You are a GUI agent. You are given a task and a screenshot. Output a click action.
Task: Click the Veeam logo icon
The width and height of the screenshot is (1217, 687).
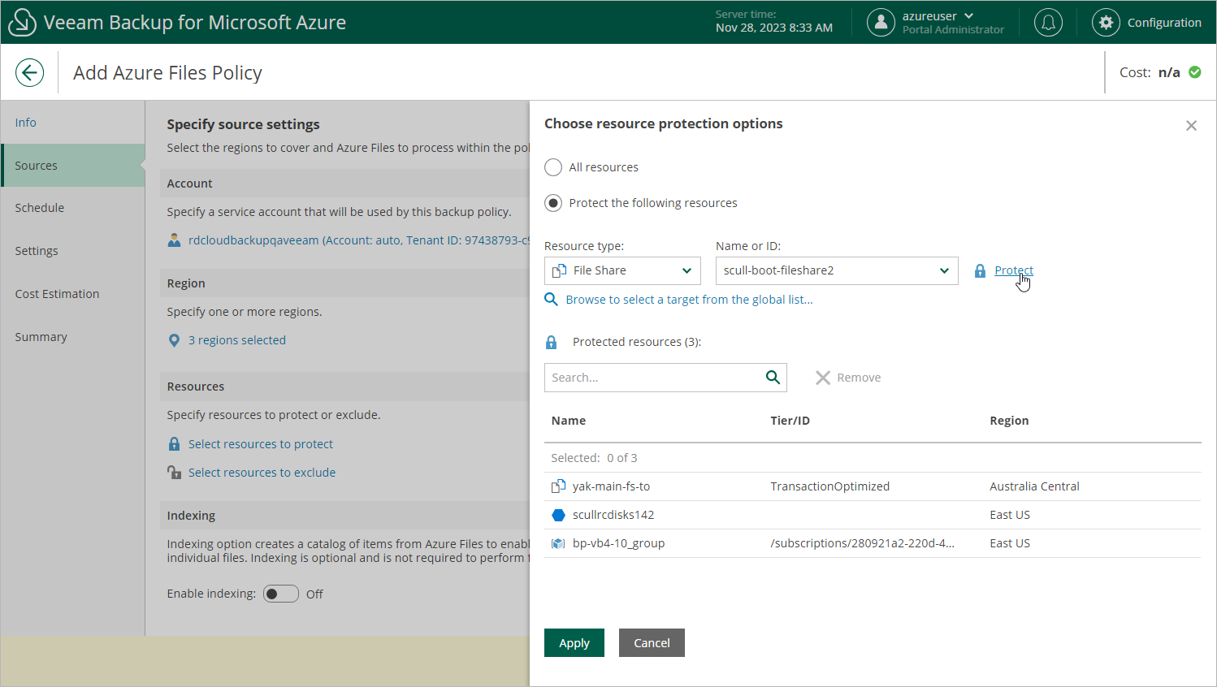point(22,23)
